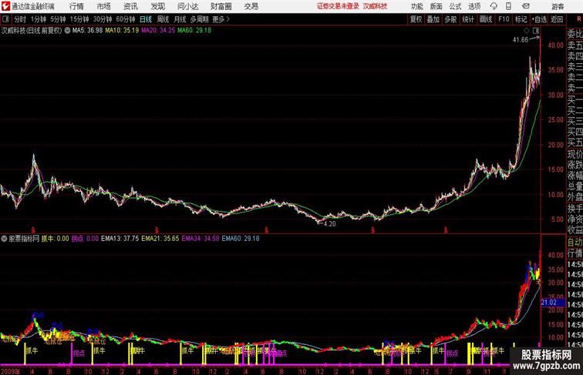Click the MA60: 29.18 value

click(194, 31)
